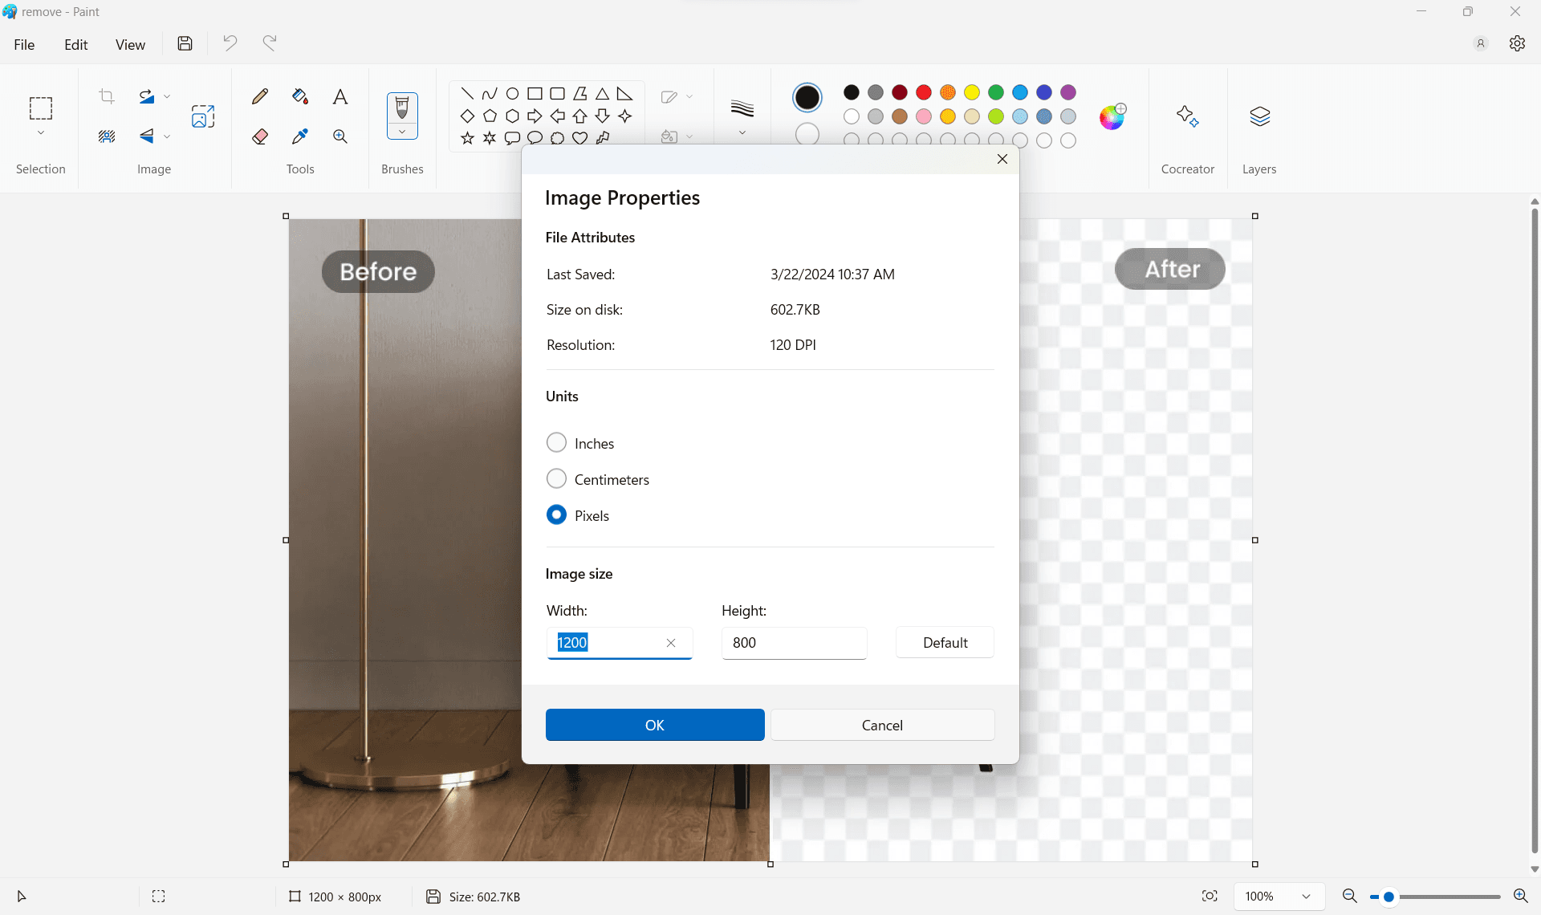Select the Oval shape
Screen dimensions: 1541x915
tap(512, 94)
